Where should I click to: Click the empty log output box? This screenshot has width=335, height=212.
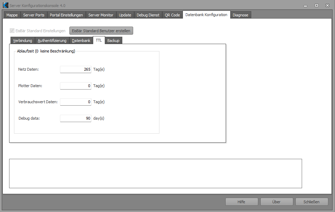point(156,174)
